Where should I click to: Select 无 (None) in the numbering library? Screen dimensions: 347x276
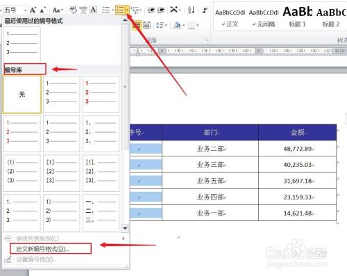(22, 95)
